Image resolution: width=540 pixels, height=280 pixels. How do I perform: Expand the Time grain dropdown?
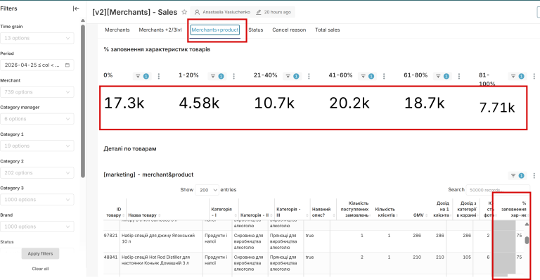coord(37,38)
